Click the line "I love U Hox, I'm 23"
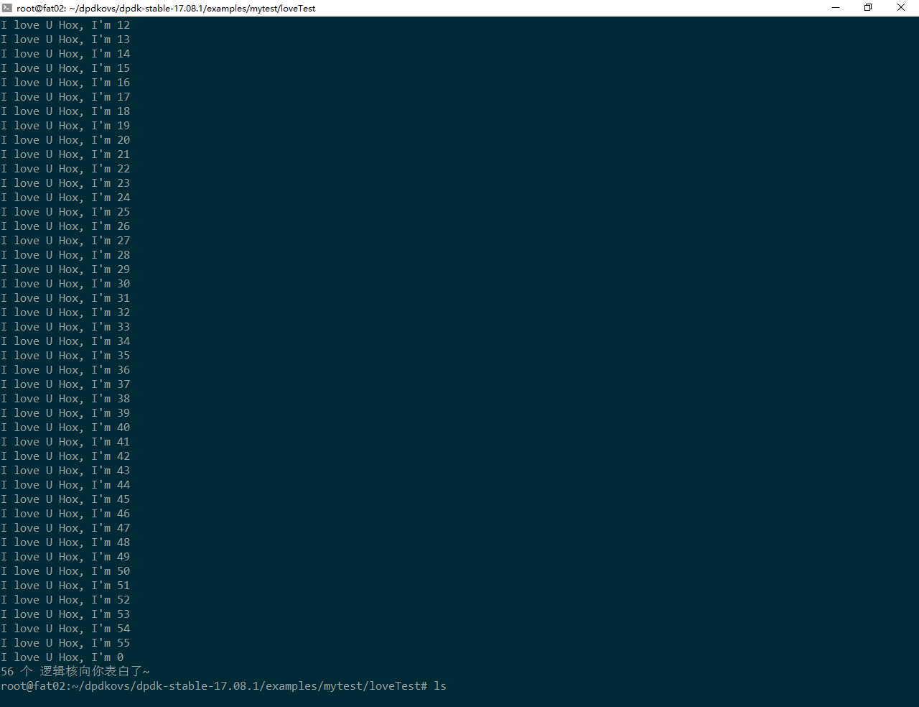 65,183
